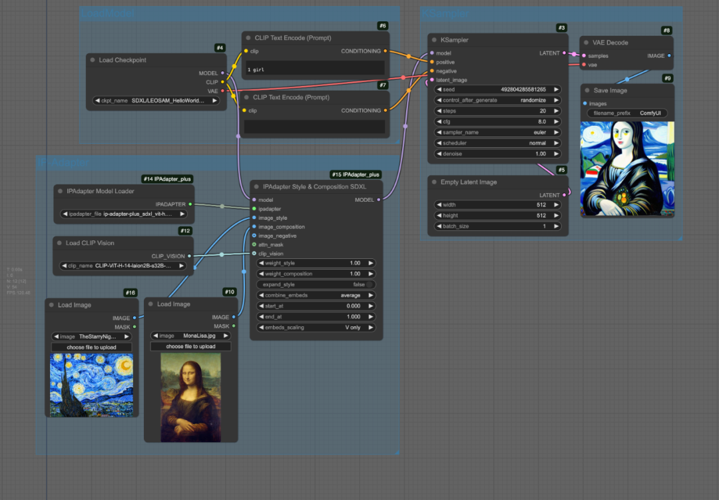Collapse the VAE Decode node using its title dot

pyautogui.click(x=586, y=43)
